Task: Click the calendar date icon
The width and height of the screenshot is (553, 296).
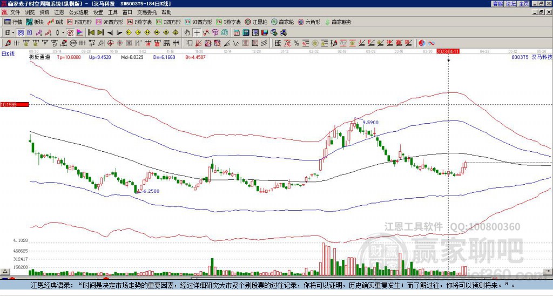Action: (x=237, y=32)
